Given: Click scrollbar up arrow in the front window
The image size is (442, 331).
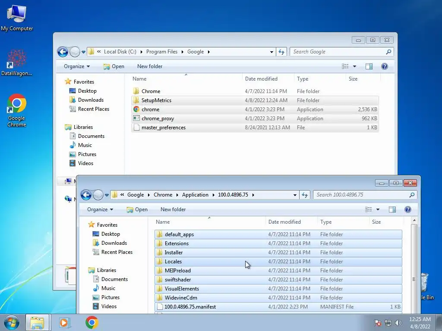Looking at the screenshot, I should 414,220.
